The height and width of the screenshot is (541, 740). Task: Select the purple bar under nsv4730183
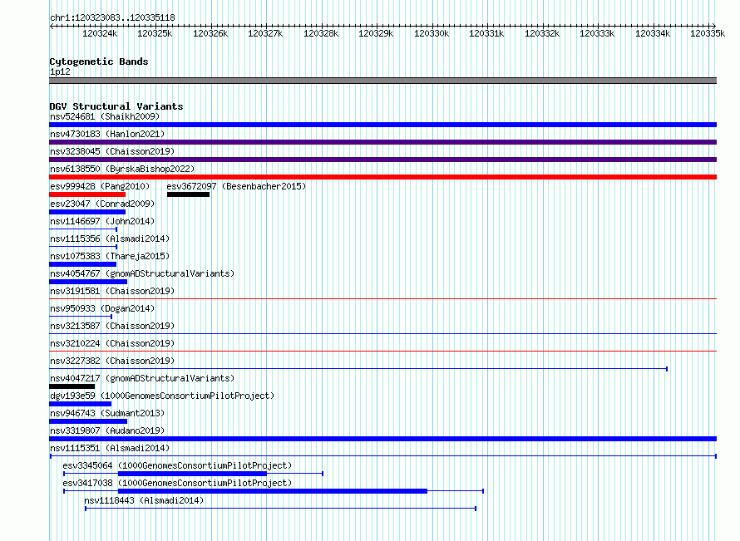pos(382,142)
